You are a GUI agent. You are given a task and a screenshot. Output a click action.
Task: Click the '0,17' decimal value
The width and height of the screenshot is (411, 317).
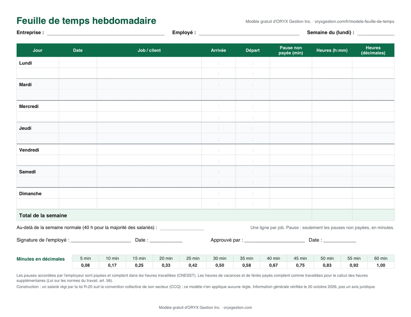click(x=112, y=265)
